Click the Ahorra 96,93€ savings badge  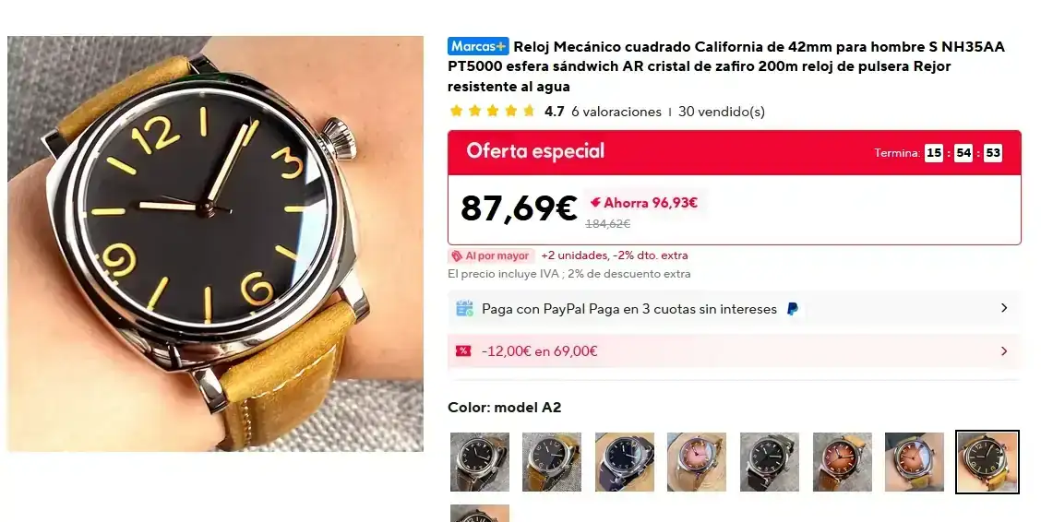(644, 203)
